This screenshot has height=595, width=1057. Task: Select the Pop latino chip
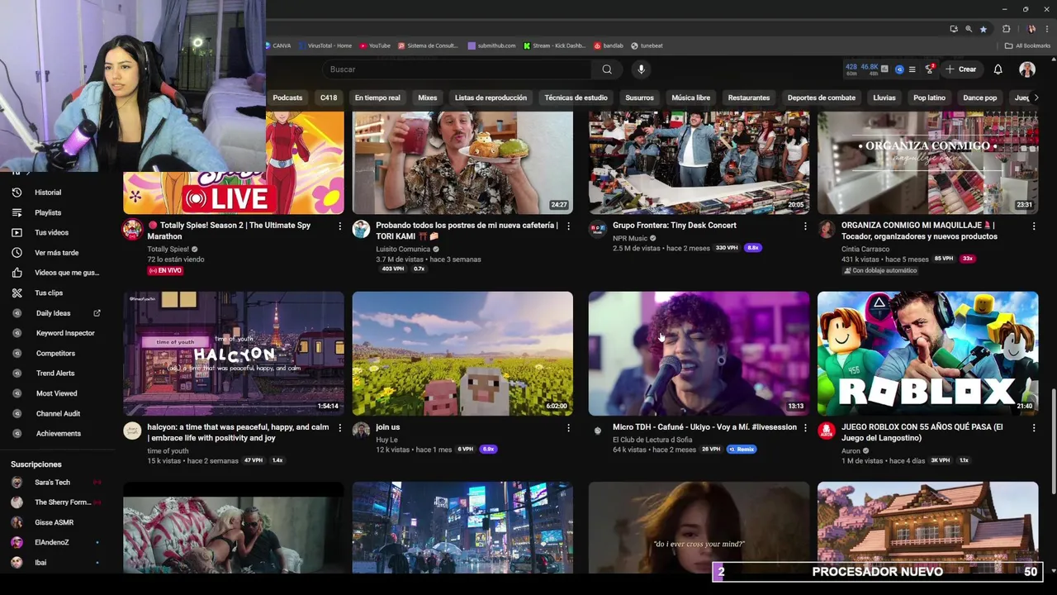tap(929, 98)
